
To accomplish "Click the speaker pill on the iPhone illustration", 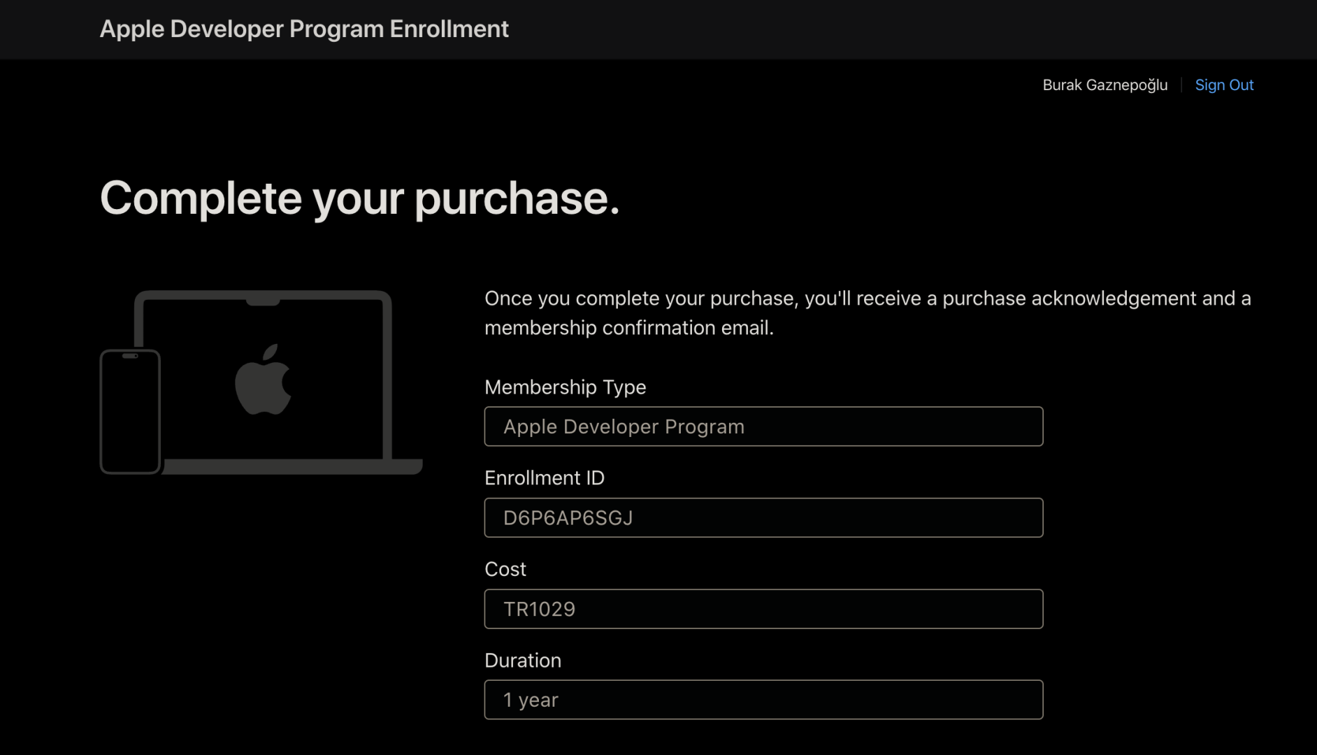I will tap(131, 356).
